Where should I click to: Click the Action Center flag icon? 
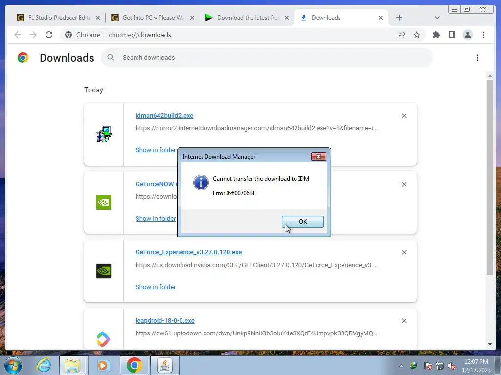[x=428, y=366]
